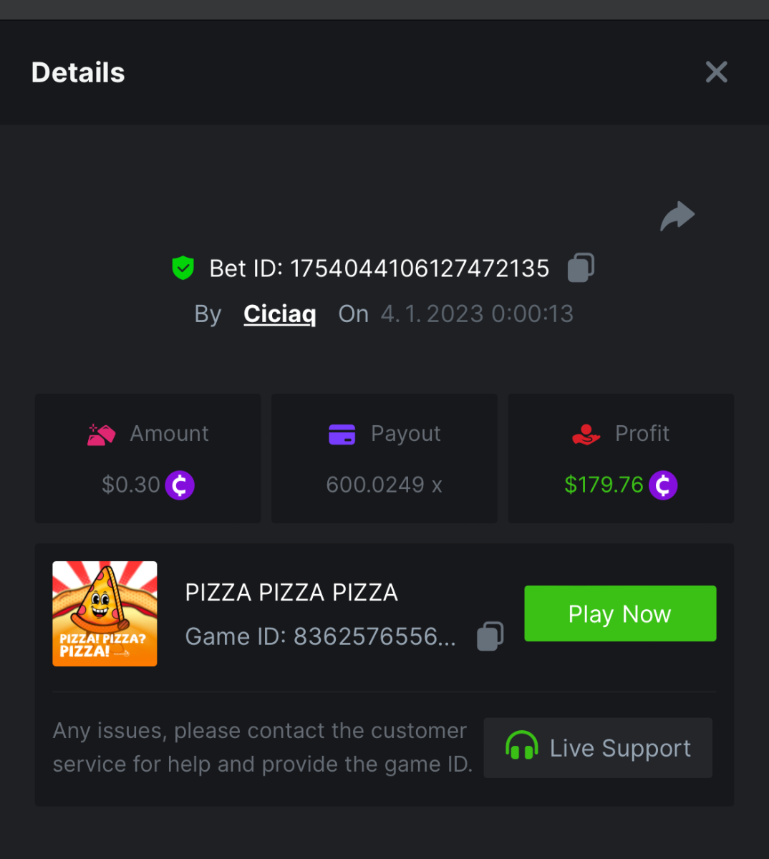Copy the Bet ID with copy icon
This screenshot has height=859, width=769.
coord(581,268)
